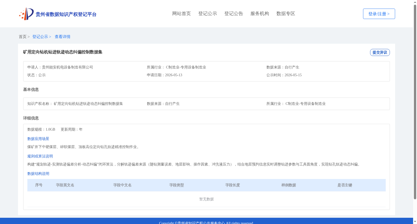The image size is (417, 224).
Task: Click 暂无数据 empty table message
Action: point(206,199)
